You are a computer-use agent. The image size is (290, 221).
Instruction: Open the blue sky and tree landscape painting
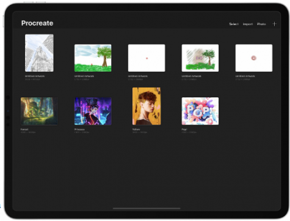(x=93, y=58)
